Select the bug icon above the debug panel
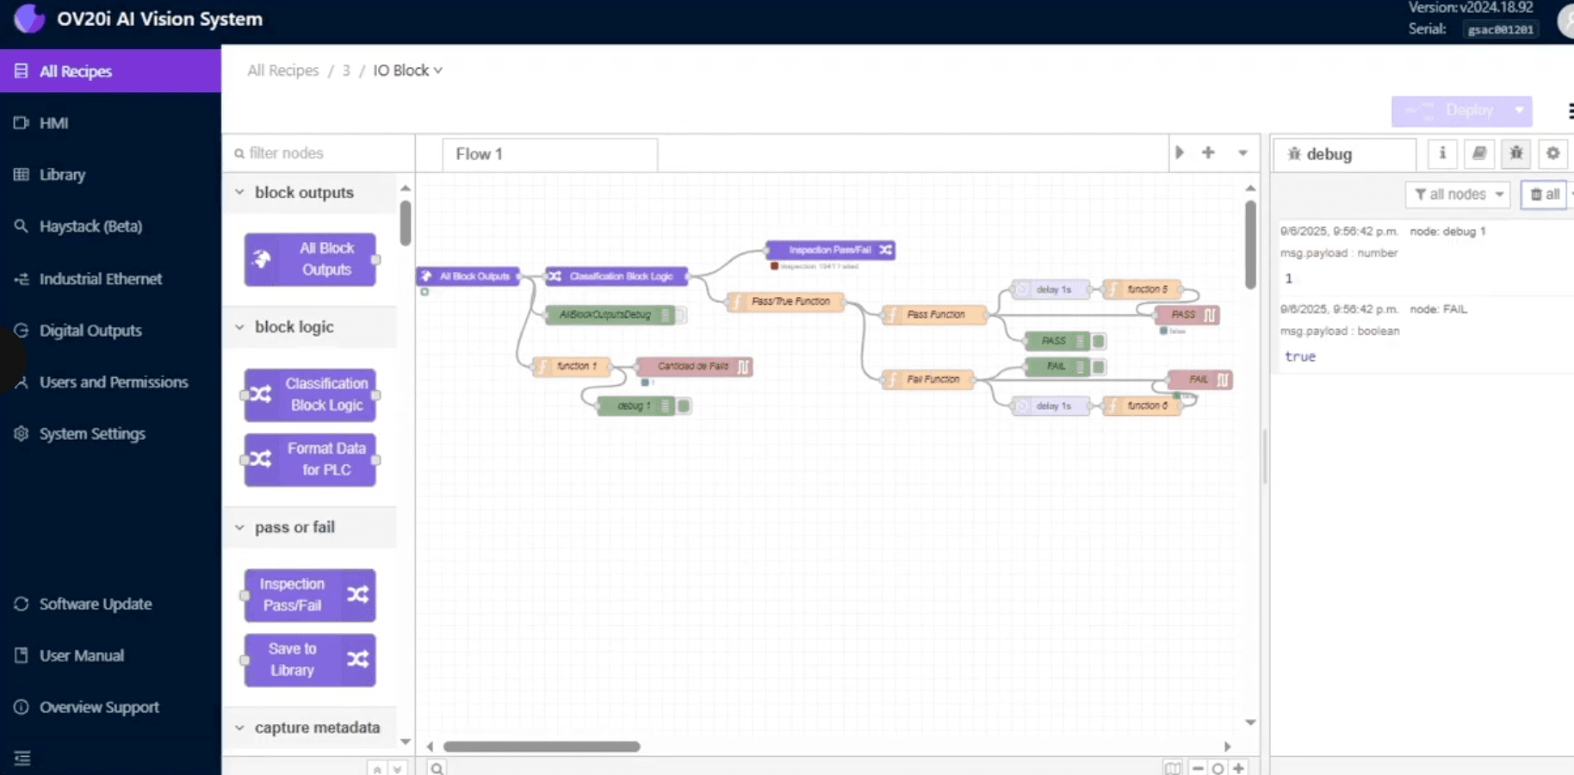The height and width of the screenshot is (775, 1574). point(1515,153)
